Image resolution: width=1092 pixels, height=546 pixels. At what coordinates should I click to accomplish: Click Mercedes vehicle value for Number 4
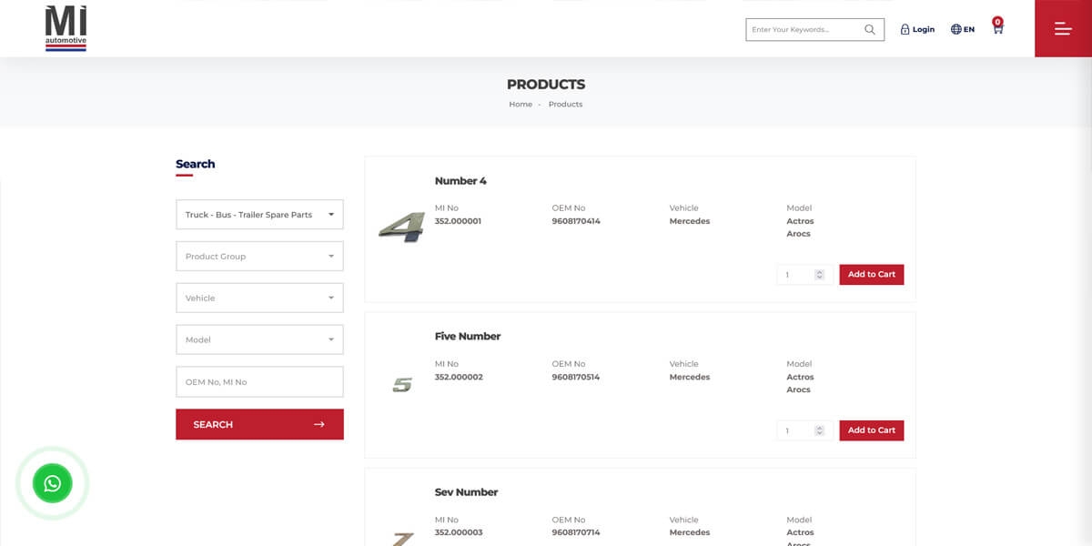pos(690,221)
